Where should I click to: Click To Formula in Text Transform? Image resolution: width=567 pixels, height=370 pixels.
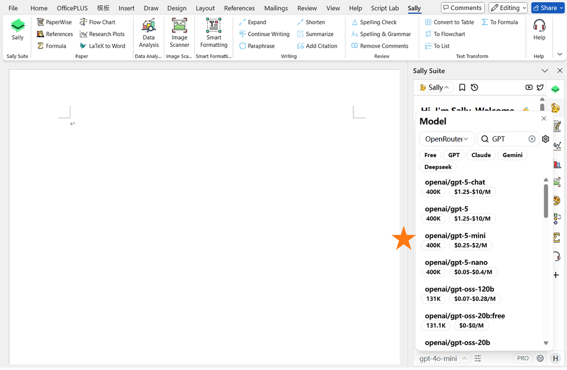click(500, 22)
